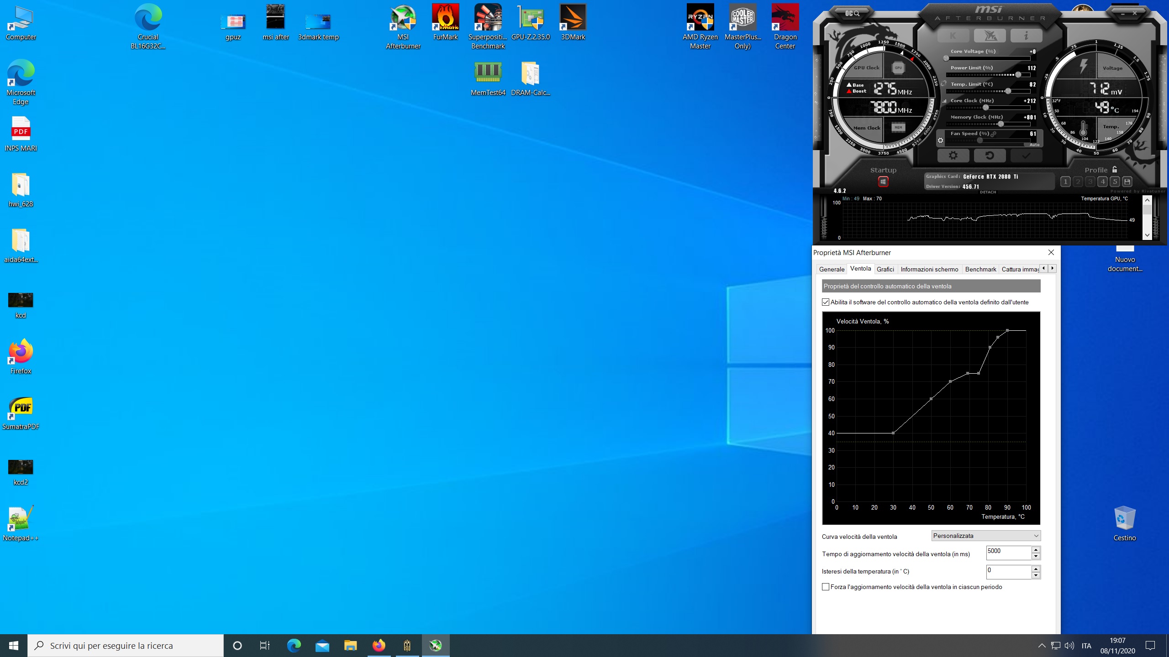Select the fan curve point at 90°C, 100%
Image resolution: width=1169 pixels, height=657 pixels.
point(1007,330)
